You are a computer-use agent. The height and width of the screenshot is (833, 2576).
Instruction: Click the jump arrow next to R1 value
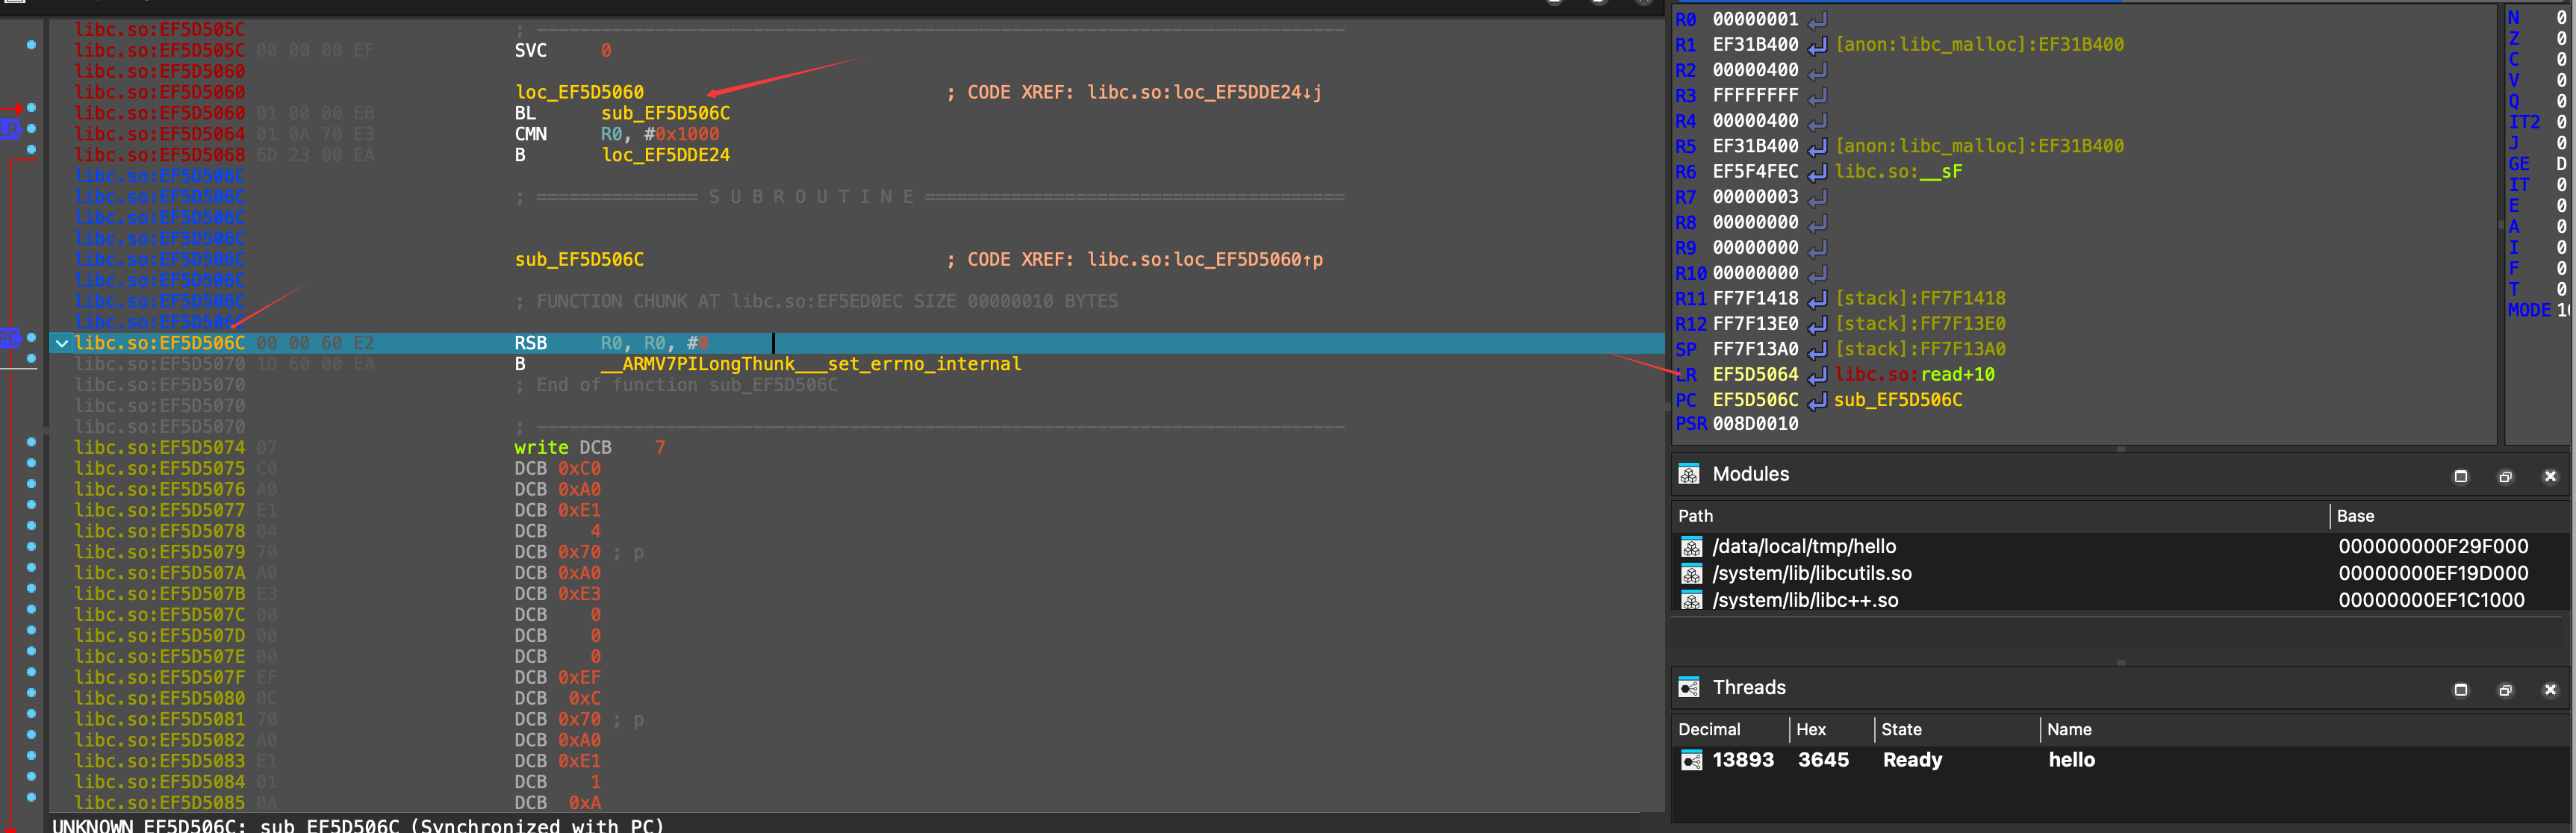[1817, 45]
